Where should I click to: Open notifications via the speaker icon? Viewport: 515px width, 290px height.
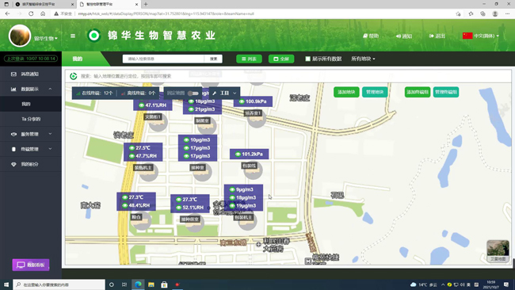pyautogui.click(x=398, y=36)
